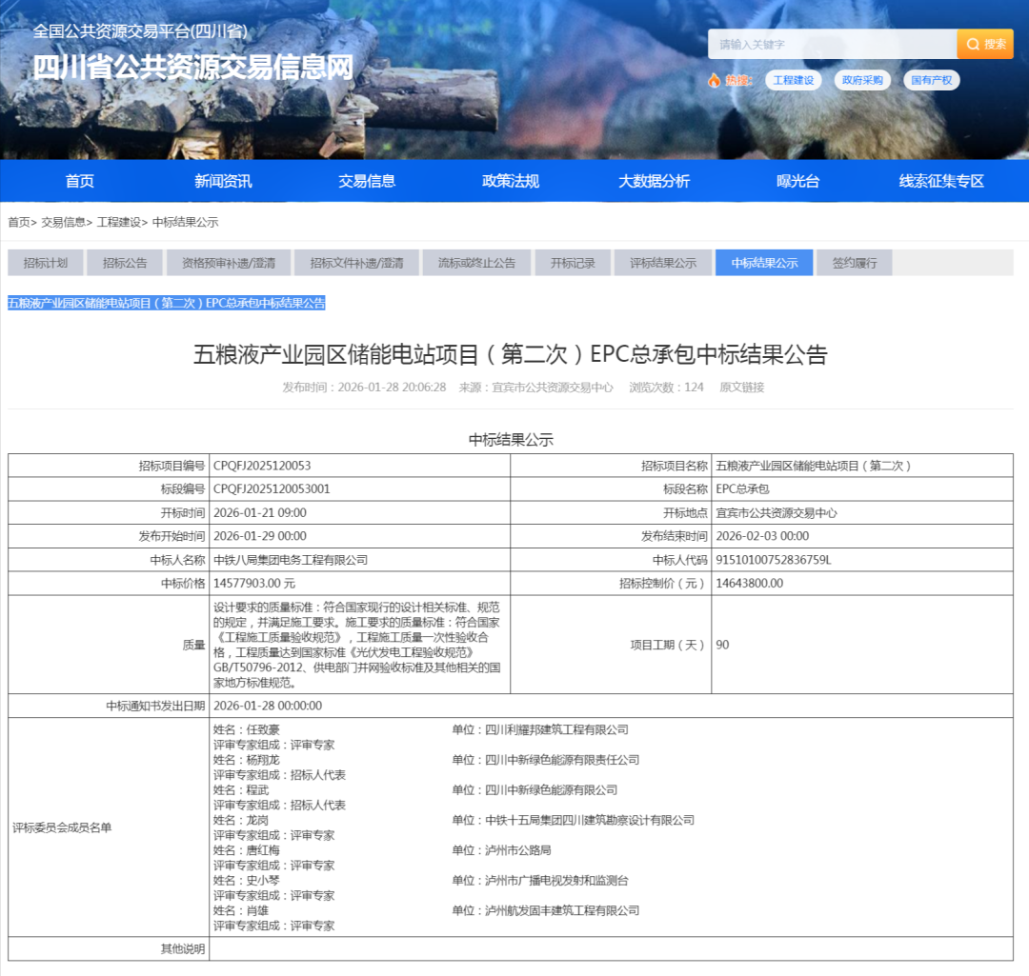Open 新闻资讯 in the main navigation
1029x976 pixels.
click(223, 181)
